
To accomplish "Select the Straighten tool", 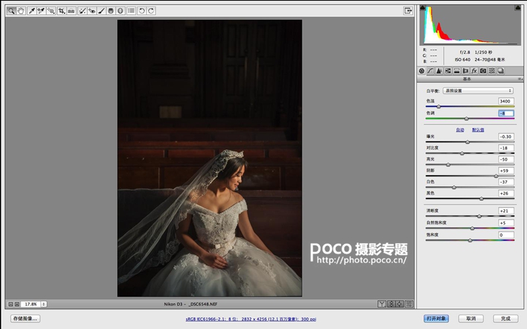I will [71, 11].
